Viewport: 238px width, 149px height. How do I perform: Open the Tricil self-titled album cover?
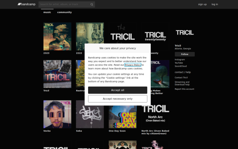[58, 74]
